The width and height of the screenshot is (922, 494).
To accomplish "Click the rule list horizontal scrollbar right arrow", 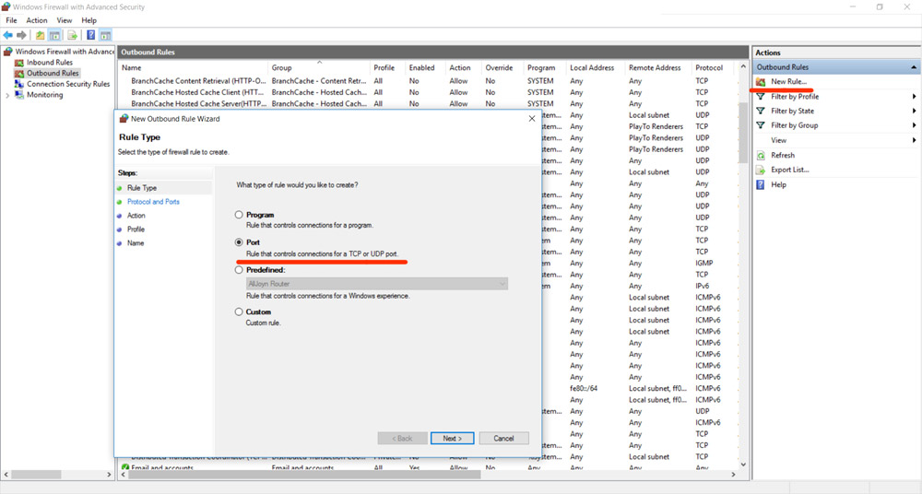I will [733, 474].
